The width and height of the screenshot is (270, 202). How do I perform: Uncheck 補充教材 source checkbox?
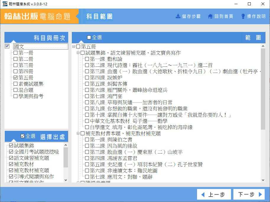[x=11, y=164]
